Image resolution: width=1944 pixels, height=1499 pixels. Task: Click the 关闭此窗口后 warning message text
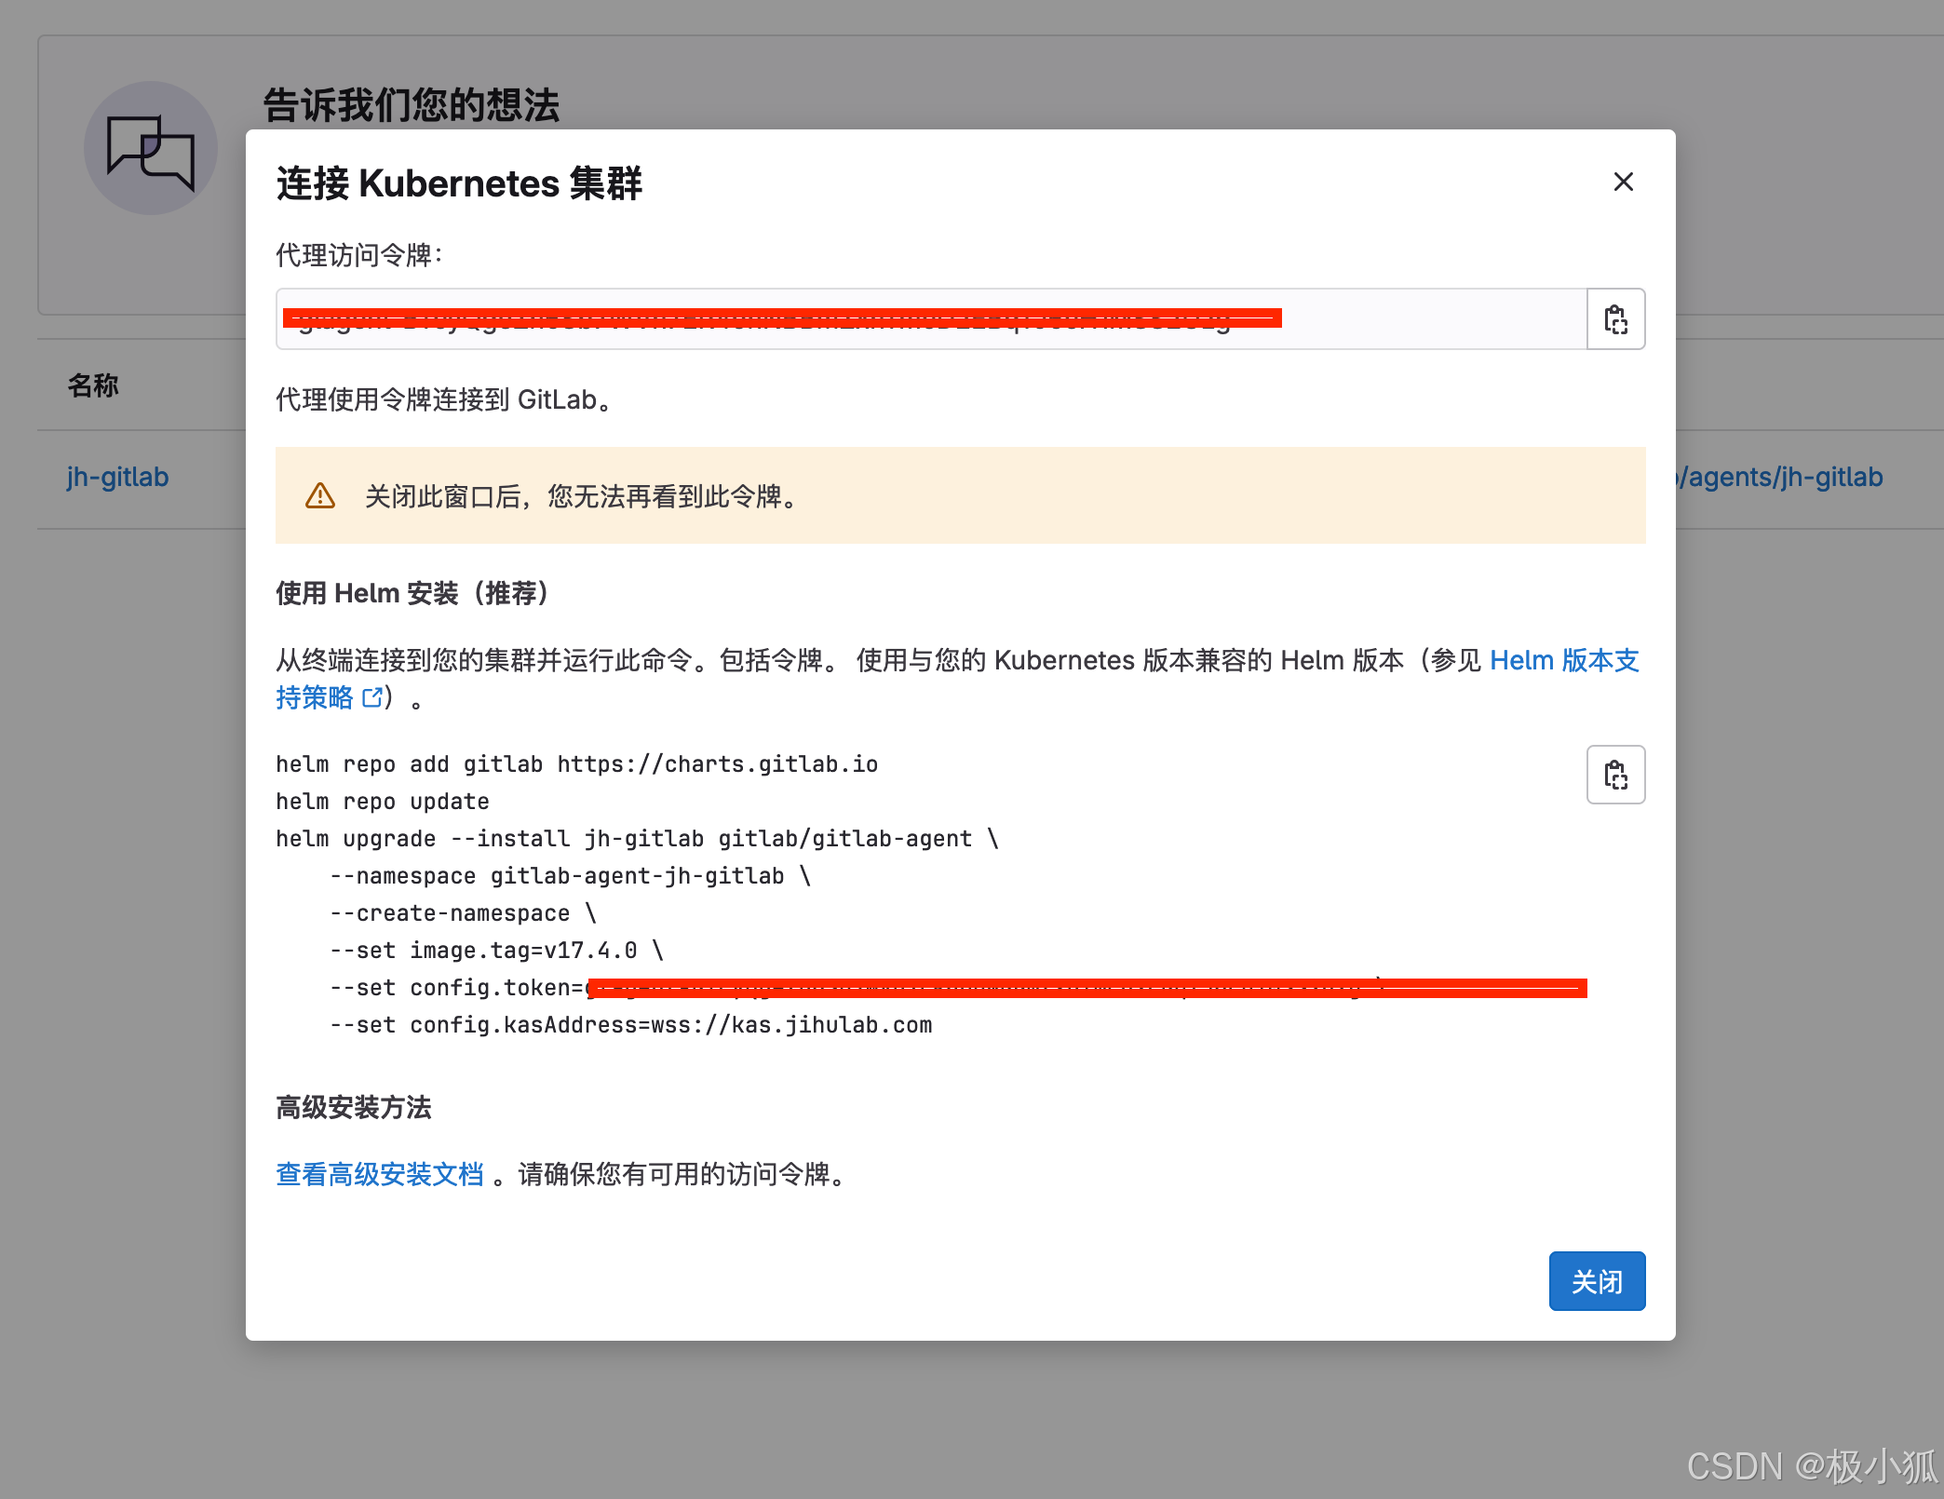pos(583,496)
